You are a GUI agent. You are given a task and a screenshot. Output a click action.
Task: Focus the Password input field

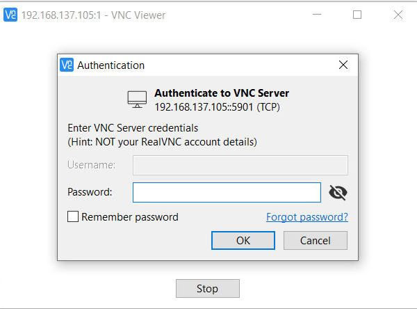(x=227, y=192)
